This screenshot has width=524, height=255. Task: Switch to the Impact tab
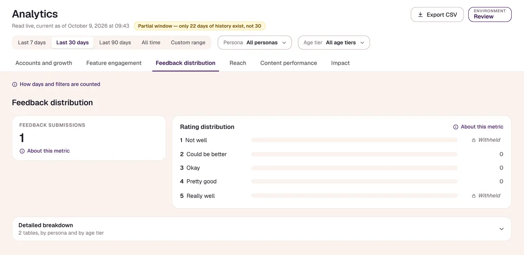(341, 63)
